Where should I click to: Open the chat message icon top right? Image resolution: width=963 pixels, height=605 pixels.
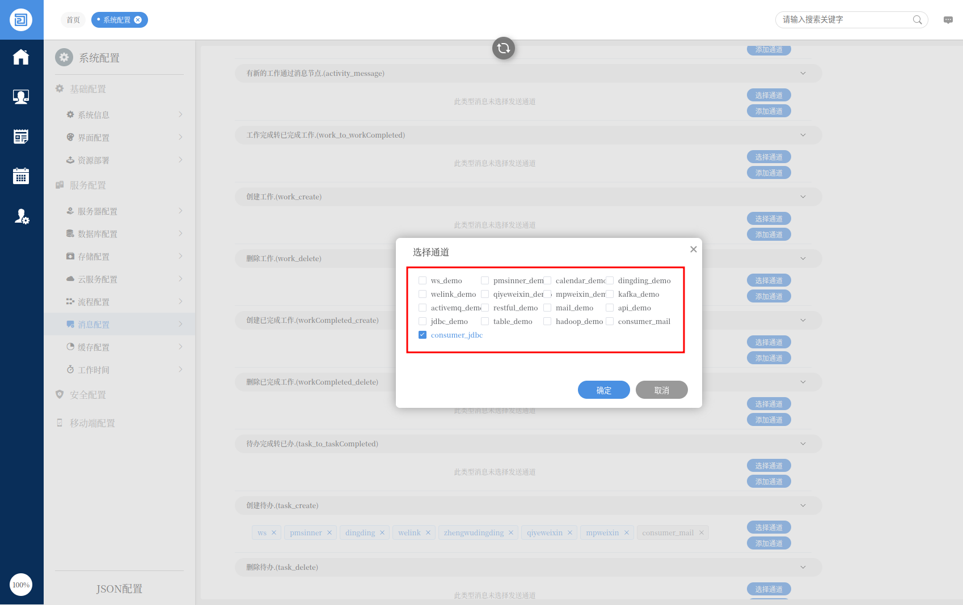click(x=948, y=20)
